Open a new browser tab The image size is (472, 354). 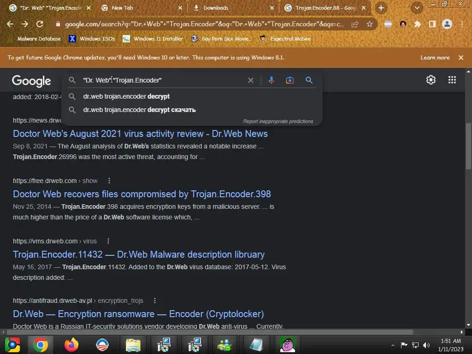point(381,8)
